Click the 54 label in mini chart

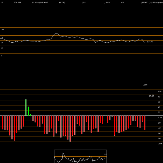tap(105, 155)
